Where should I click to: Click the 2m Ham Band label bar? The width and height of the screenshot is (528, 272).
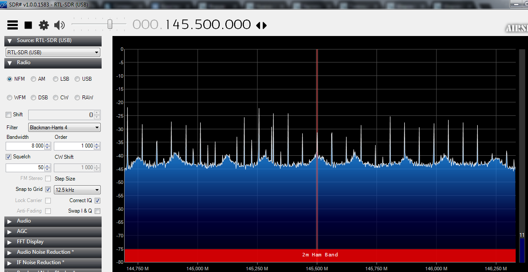pyautogui.click(x=320, y=255)
